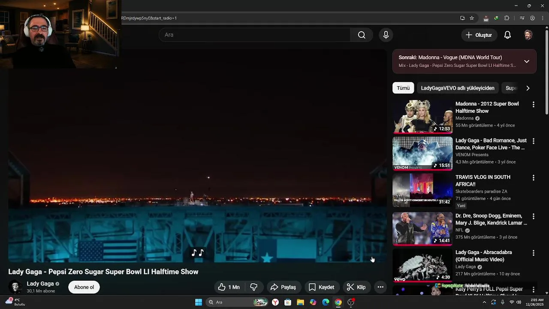Open File Explorer from taskbar
This screenshot has height=309, width=549.
300,302
